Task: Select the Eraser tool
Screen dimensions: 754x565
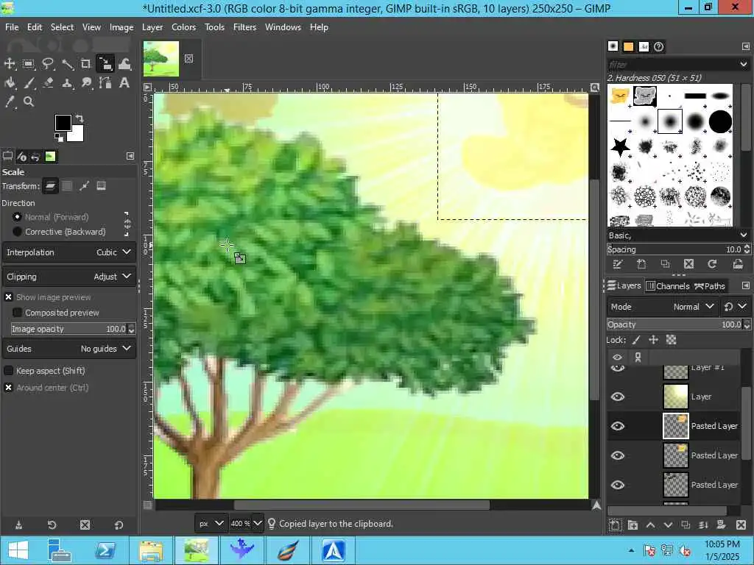Action: [48, 82]
